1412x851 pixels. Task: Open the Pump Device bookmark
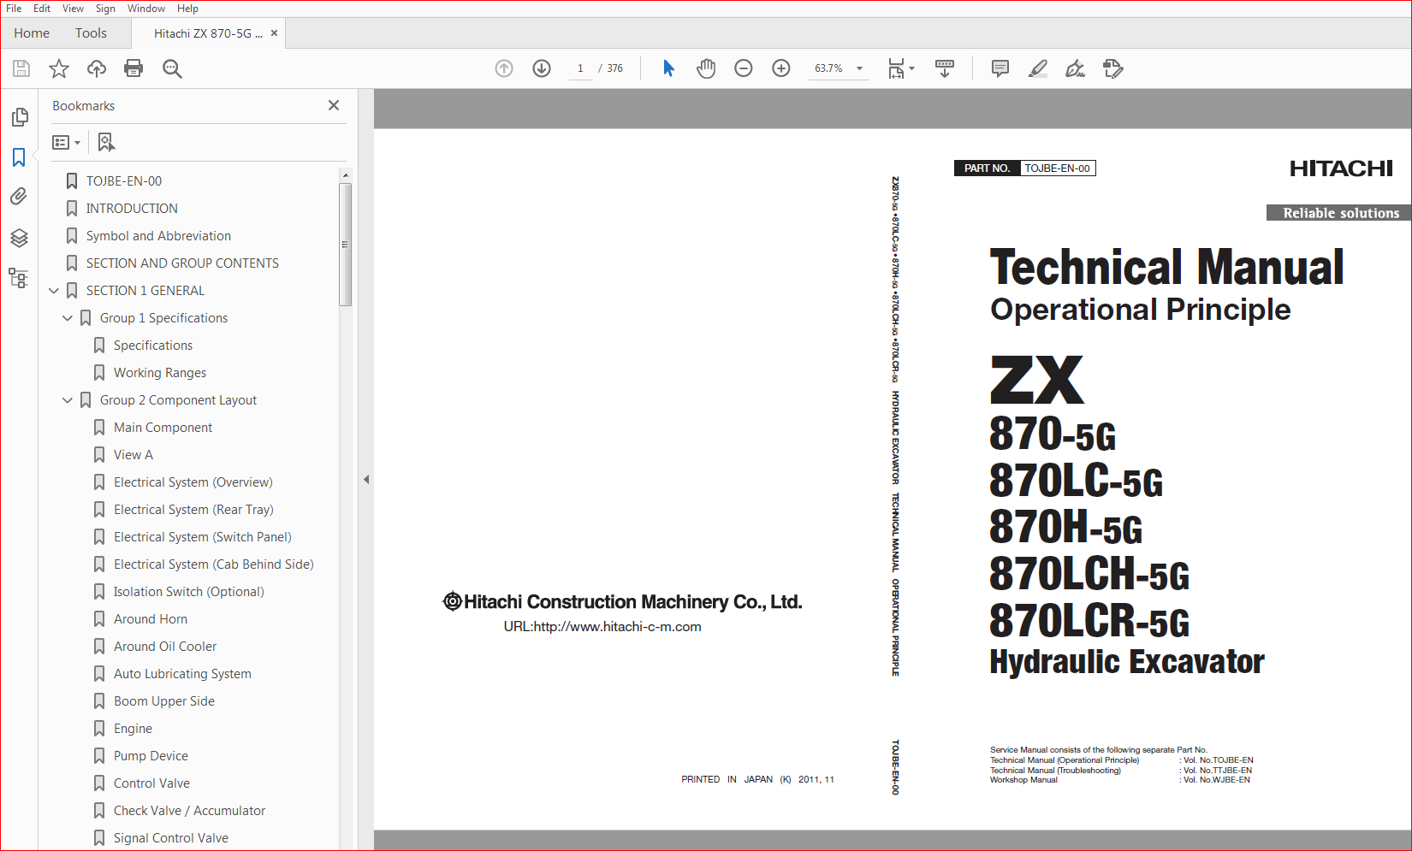(x=151, y=756)
